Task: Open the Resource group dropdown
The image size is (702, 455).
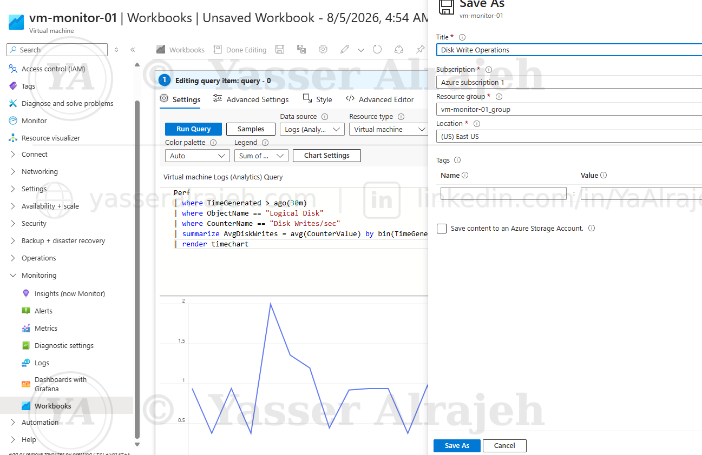Action: [x=569, y=109]
